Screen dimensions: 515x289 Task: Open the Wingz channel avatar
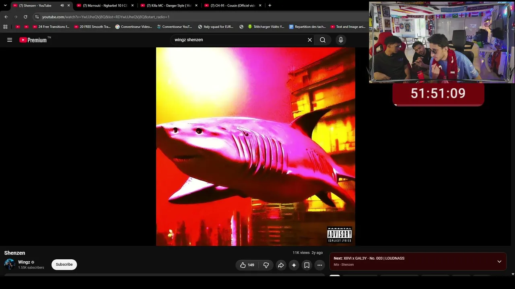click(10, 265)
